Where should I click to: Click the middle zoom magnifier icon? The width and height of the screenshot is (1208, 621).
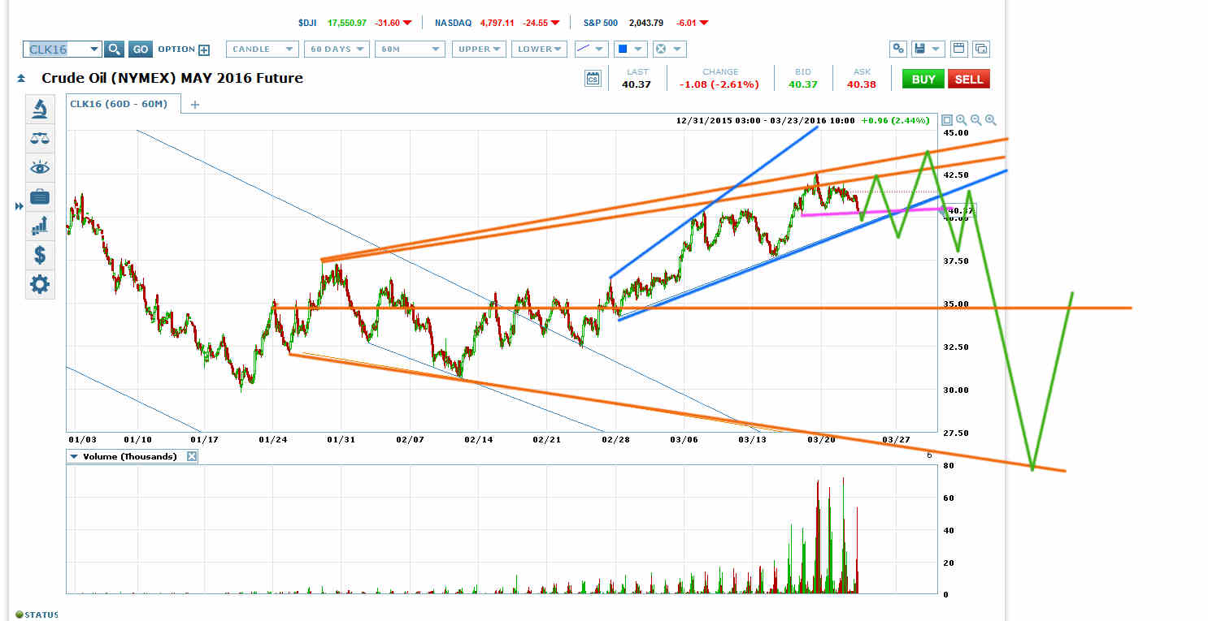pos(976,120)
